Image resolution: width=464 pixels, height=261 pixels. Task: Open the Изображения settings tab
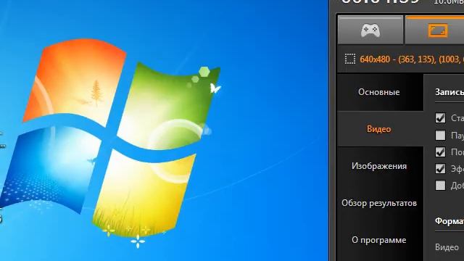381,166
